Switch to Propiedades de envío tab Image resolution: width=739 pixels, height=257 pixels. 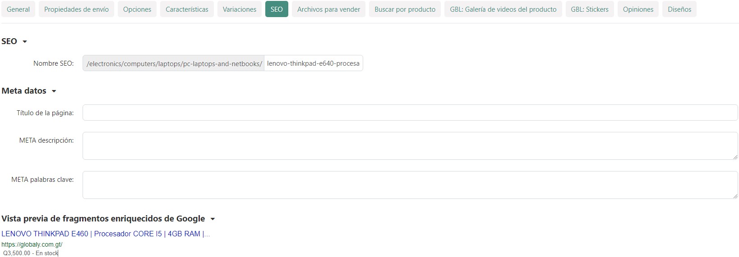pyautogui.click(x=76, y=9)
